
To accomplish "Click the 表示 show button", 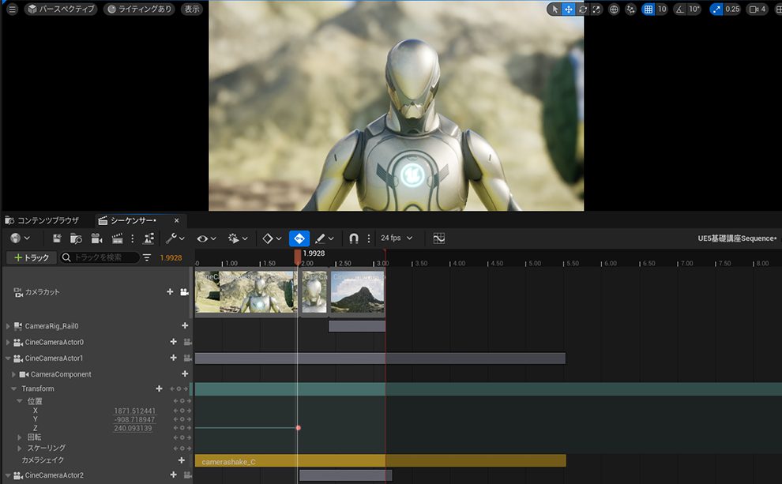I will click(x=192, y=9).
